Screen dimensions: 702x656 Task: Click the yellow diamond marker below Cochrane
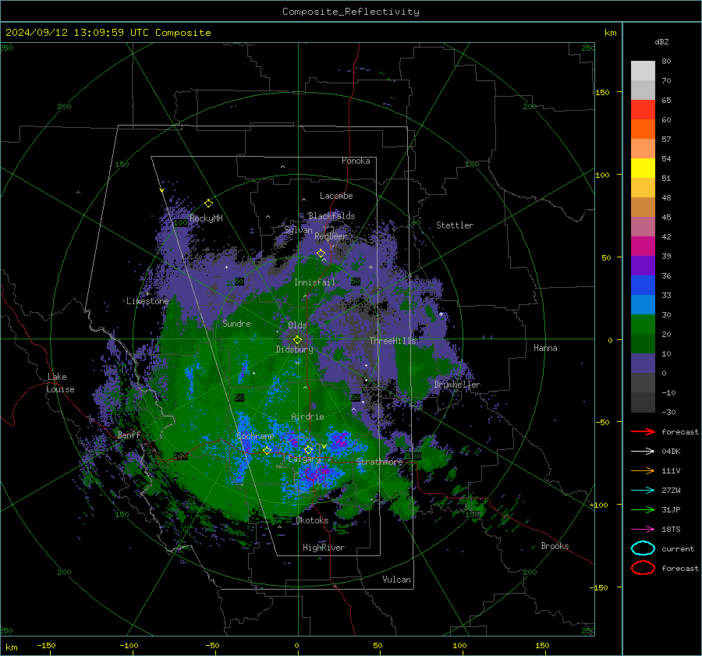click(x=268, y=451)
